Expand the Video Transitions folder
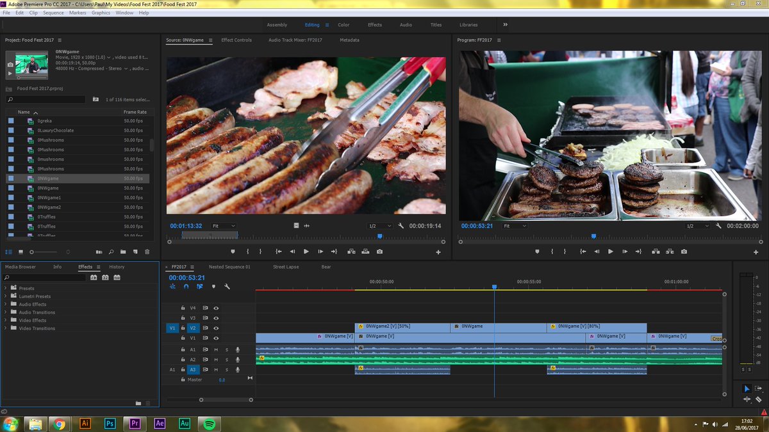The width and height of the screenshot is (769, 432). click(6, 328)
